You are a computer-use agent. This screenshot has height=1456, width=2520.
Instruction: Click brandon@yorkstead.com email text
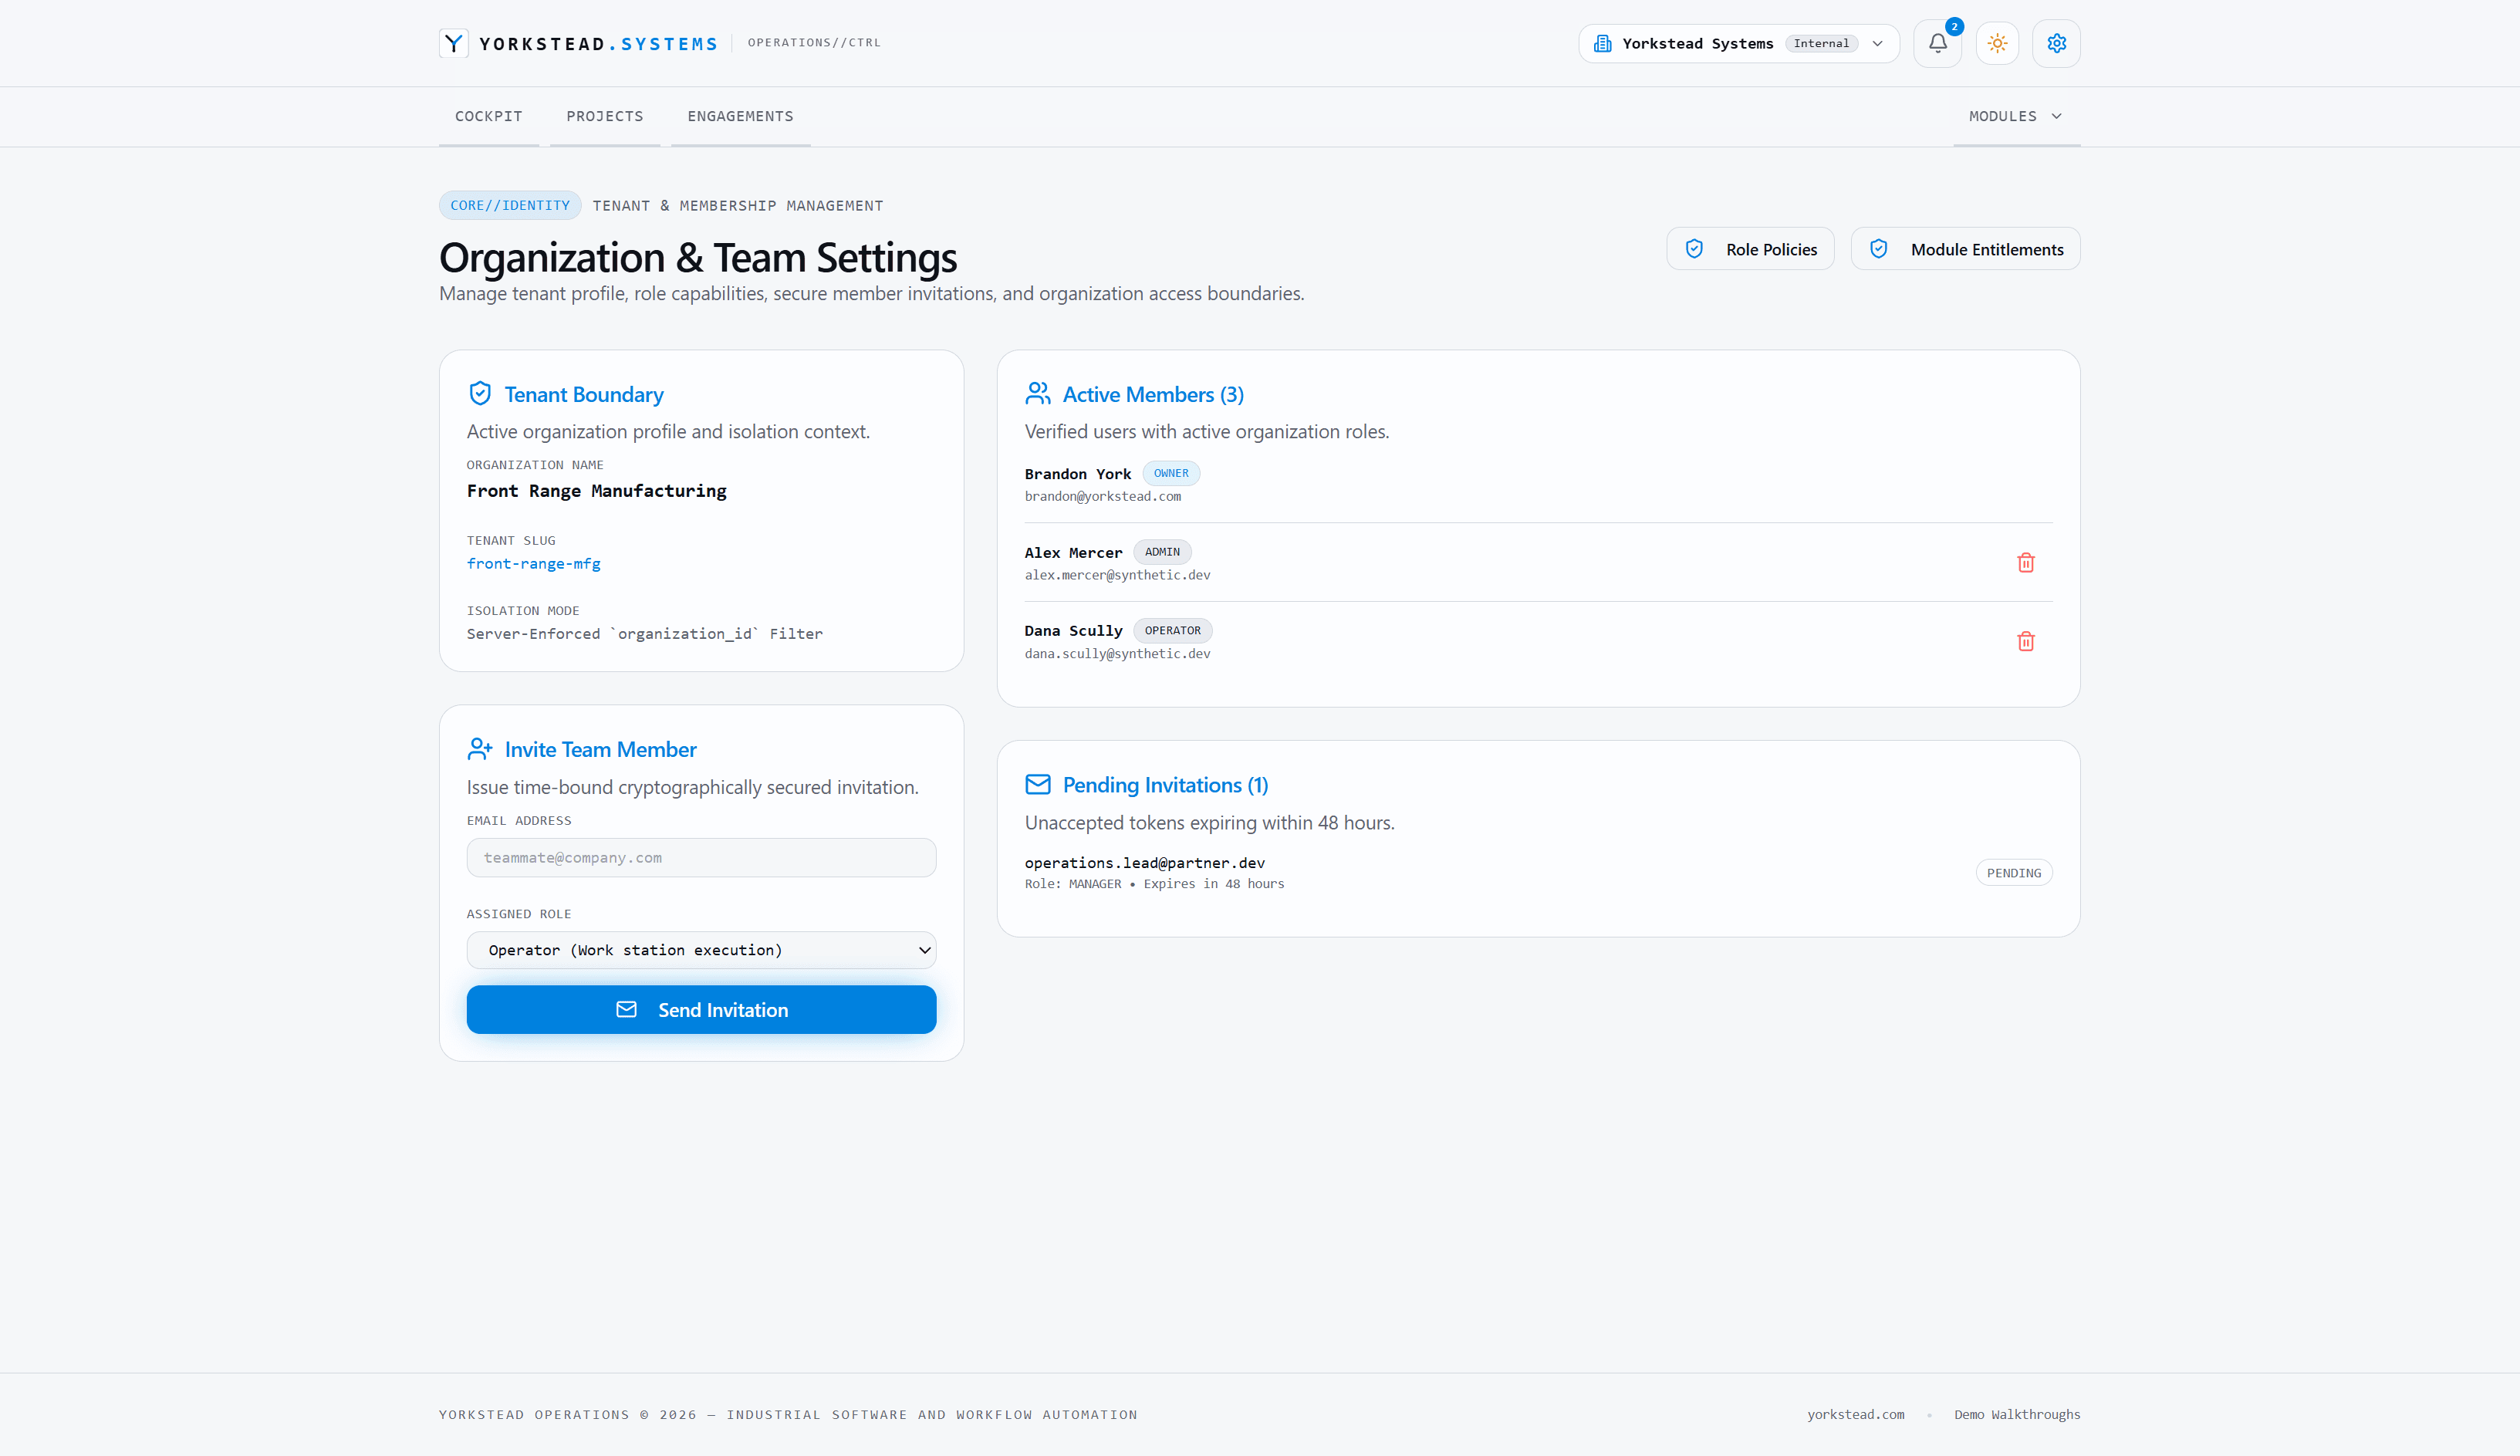point(1102,497)
